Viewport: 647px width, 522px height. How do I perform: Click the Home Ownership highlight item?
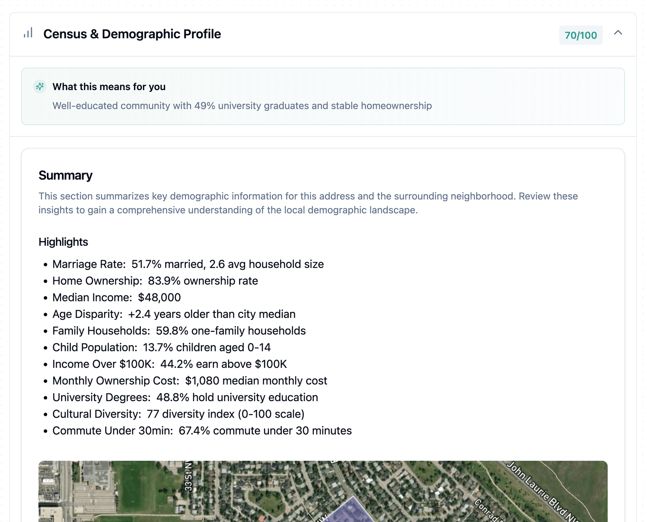[x=155, y=281]
